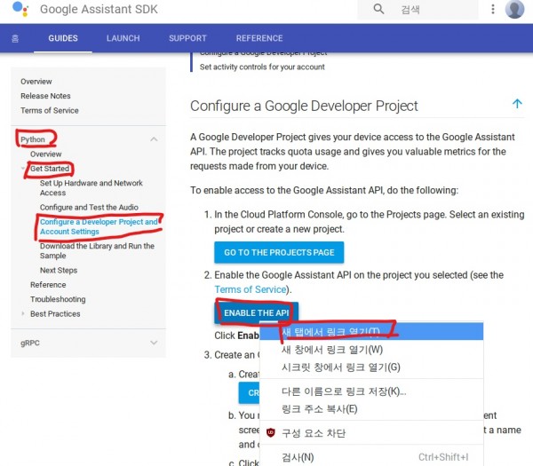
Task: Click the back-to-top arrow icon
Action: coord(517,103)
